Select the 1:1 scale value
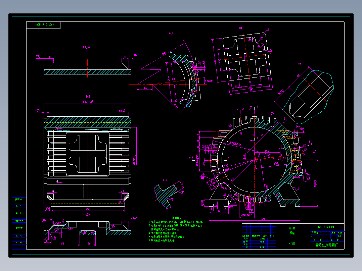The width and height of the screenshot is (362, 271). [x=340, y=236]
